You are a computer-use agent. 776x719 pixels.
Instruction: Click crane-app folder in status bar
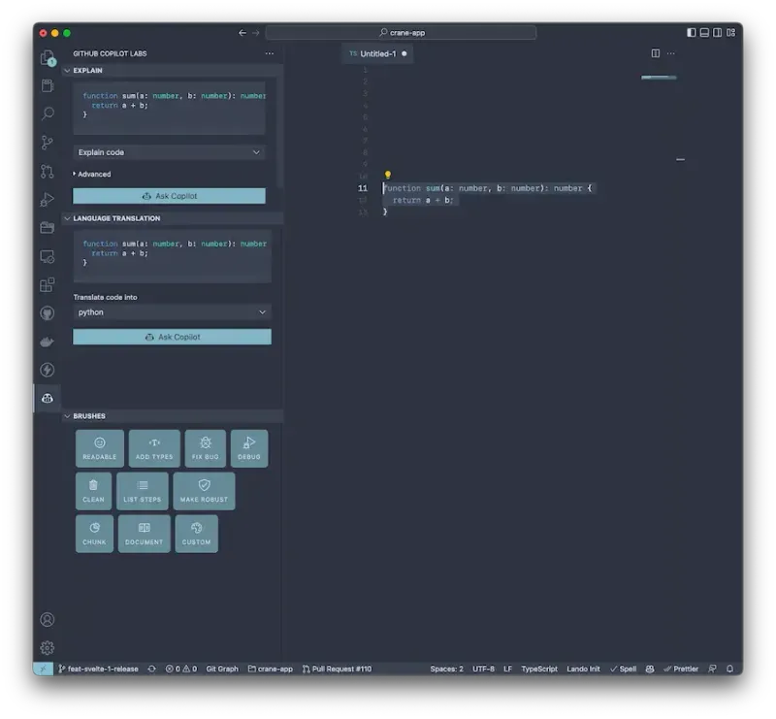pyautogui.click(x=271, y=669)
